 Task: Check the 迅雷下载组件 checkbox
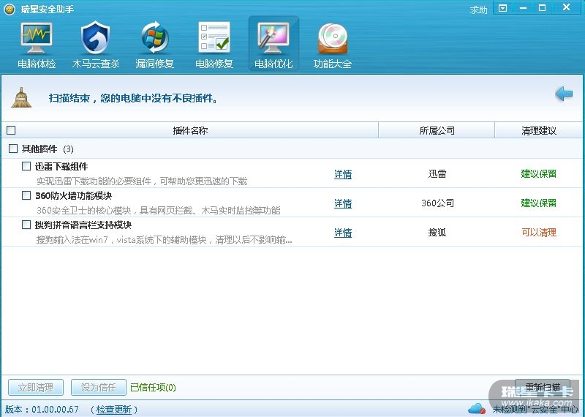26,166
